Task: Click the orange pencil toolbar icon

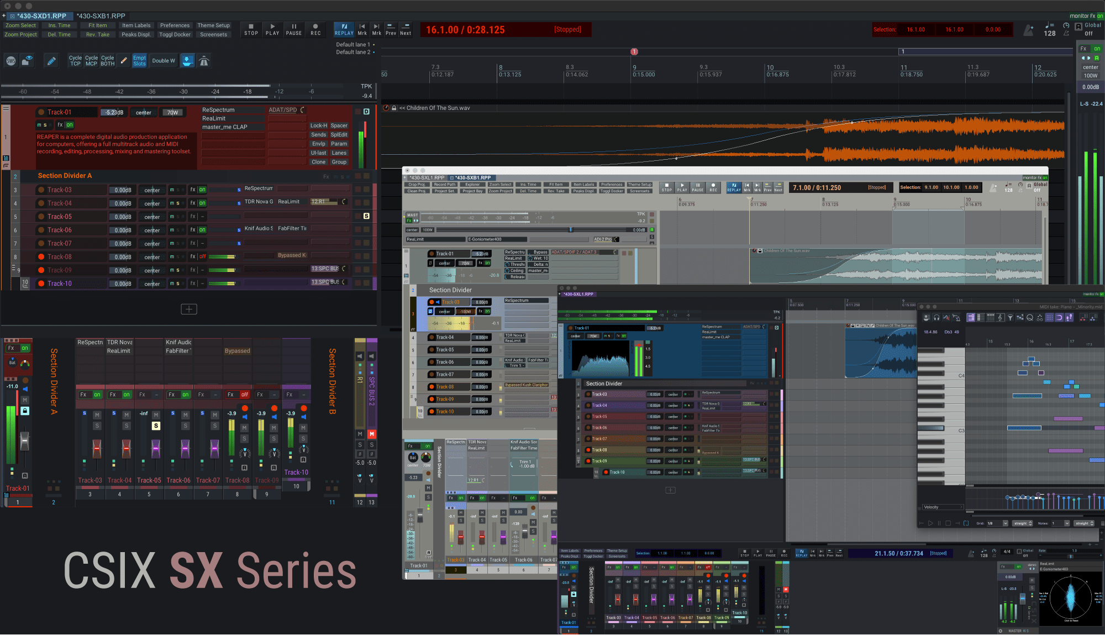Action: [124, 61]
